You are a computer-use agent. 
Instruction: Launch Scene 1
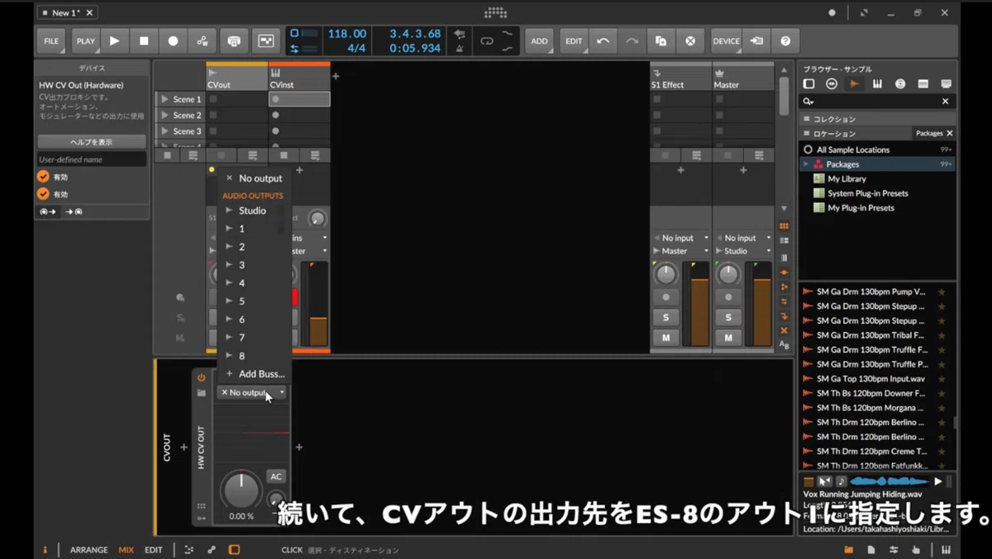[165, 99]
